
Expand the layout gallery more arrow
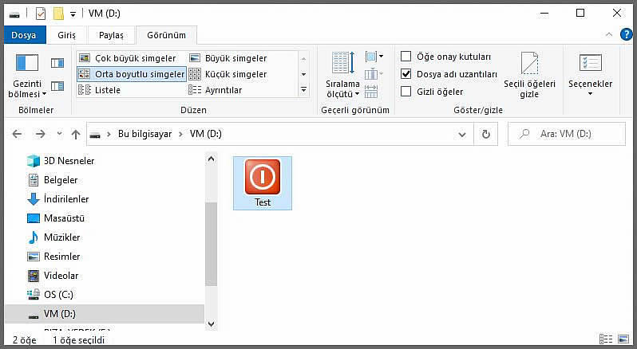(x=303, y=89)
